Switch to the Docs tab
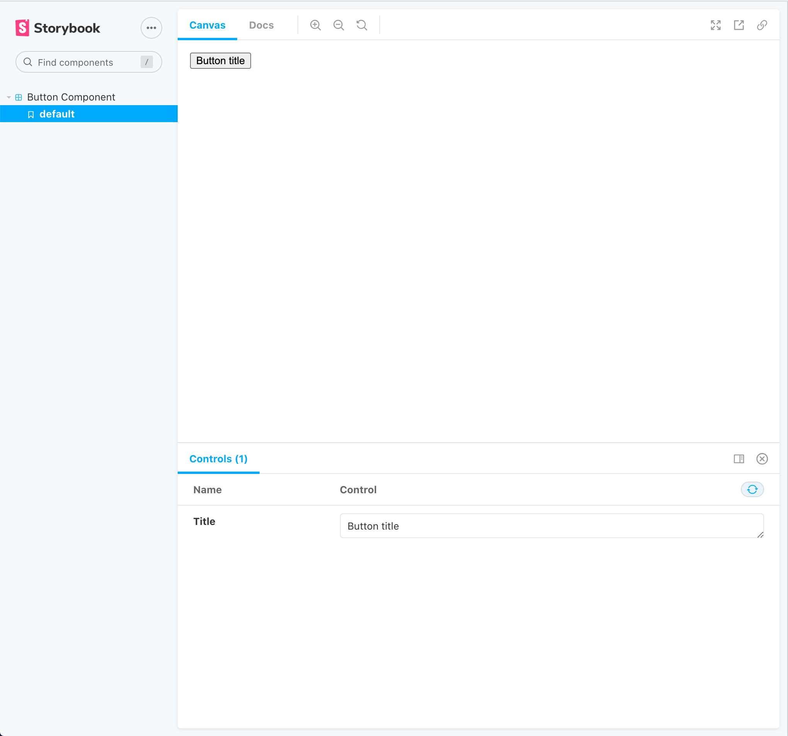Viewport: 788px width, 736px height. [261, 26]
